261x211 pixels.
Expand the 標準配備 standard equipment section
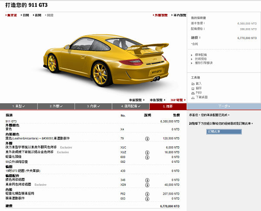(x=201, y=55)
